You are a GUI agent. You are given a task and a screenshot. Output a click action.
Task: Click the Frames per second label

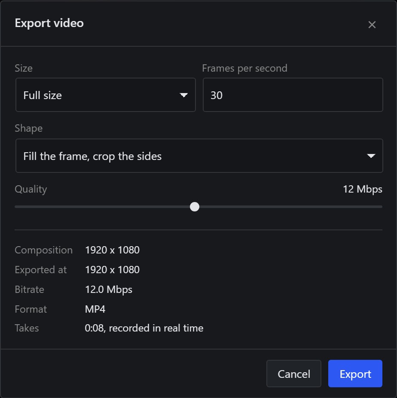tap(244, 68)
